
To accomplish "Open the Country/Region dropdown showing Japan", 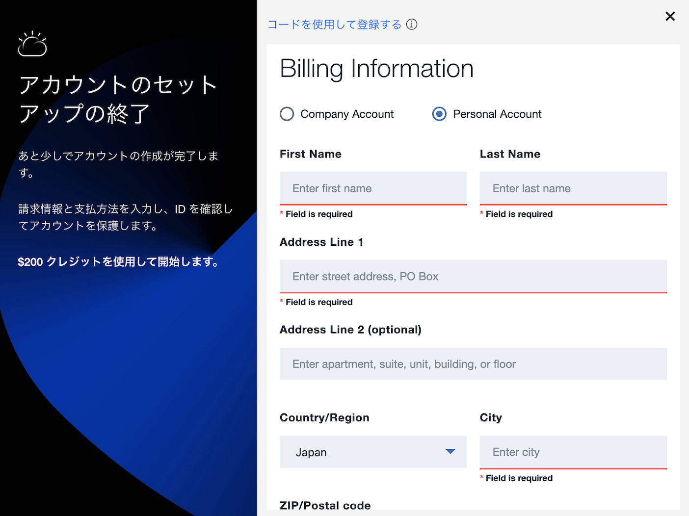I will coord(373,452).
